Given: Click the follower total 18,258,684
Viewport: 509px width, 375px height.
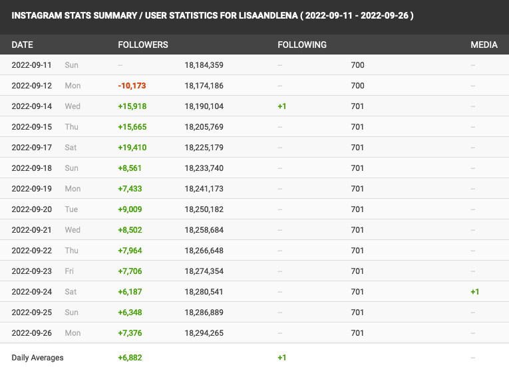Looking at the screenshot, I should coord(204,230).
